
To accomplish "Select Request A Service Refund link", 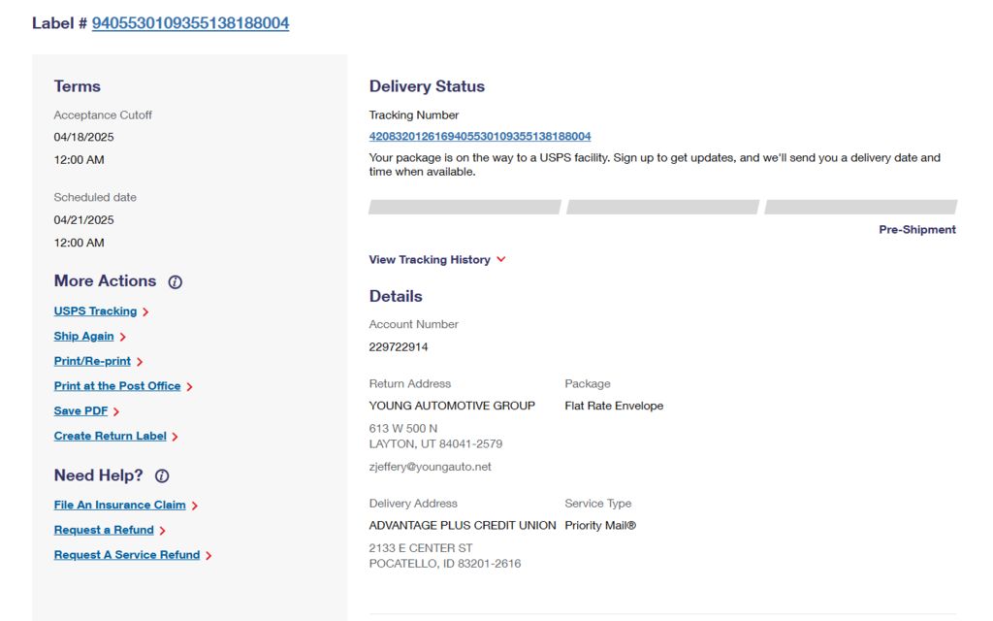I will pos(127,555).
